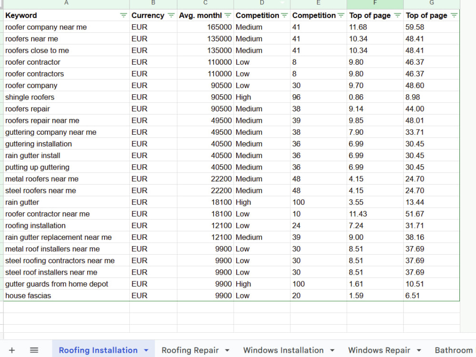Select the 'guttering installation' cell
476x357 pixels.
click(67, 144)
